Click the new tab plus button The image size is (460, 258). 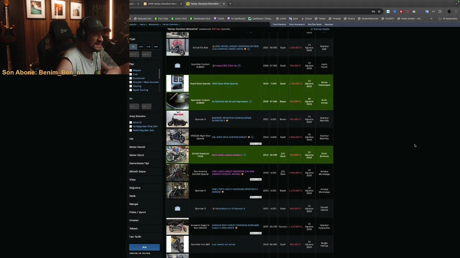point(230,4)
